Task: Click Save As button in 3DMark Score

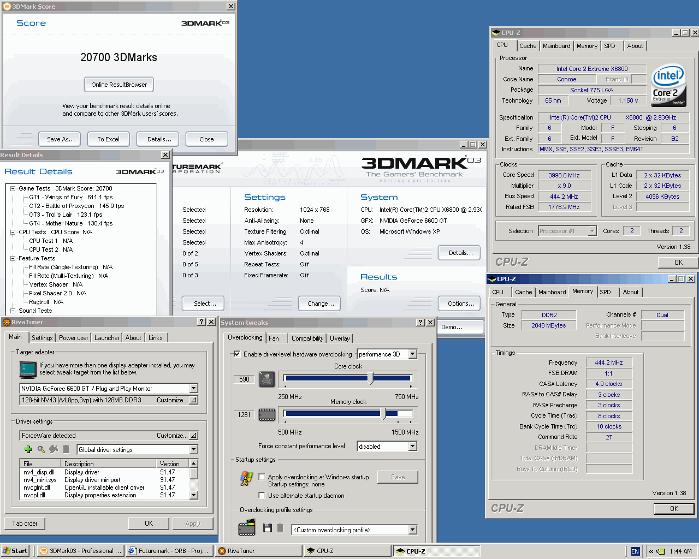Action: [x=61, y=139]
